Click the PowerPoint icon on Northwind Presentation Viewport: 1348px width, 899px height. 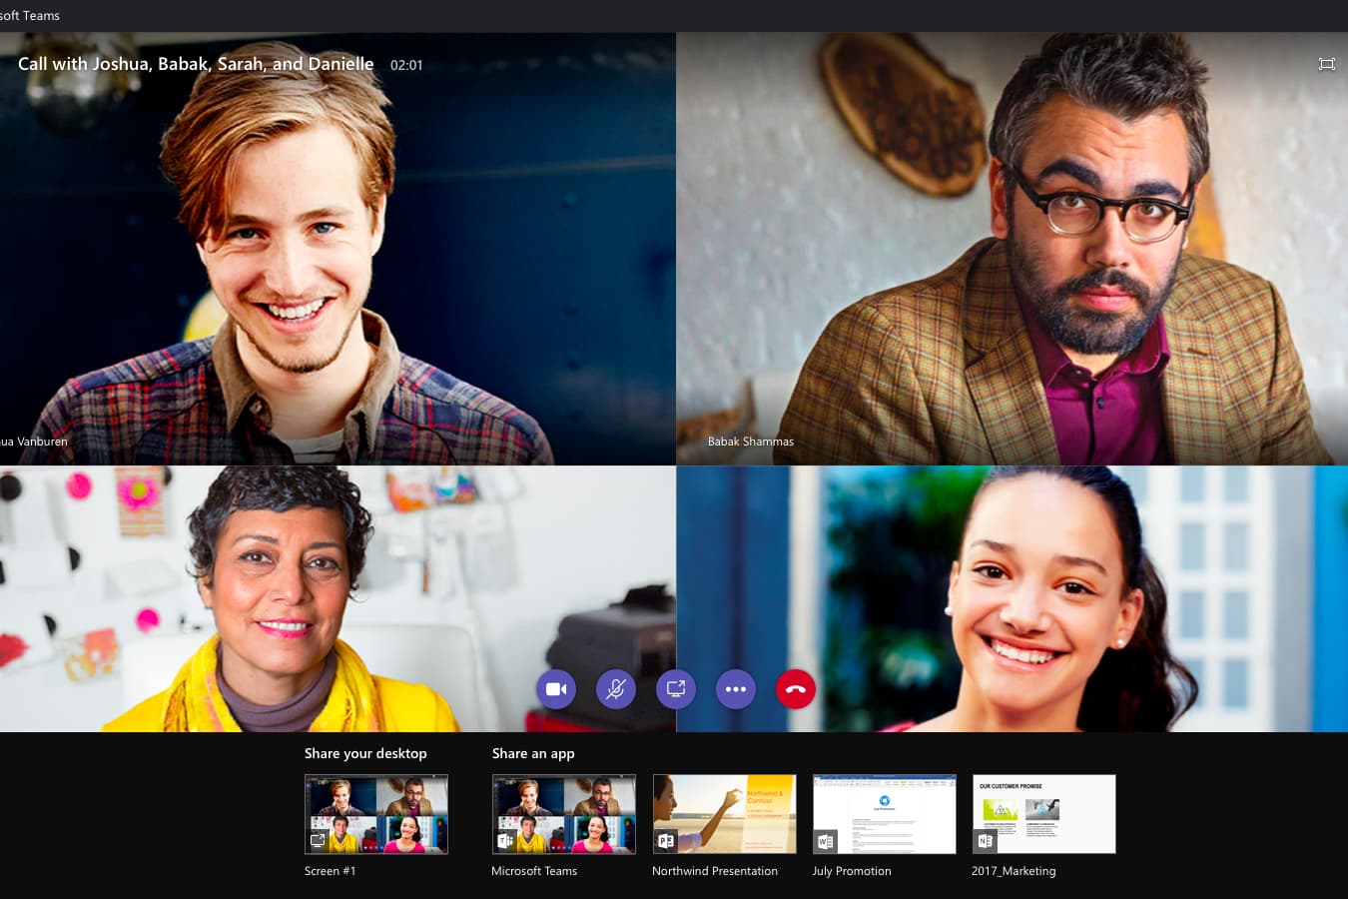pos(666,841)
